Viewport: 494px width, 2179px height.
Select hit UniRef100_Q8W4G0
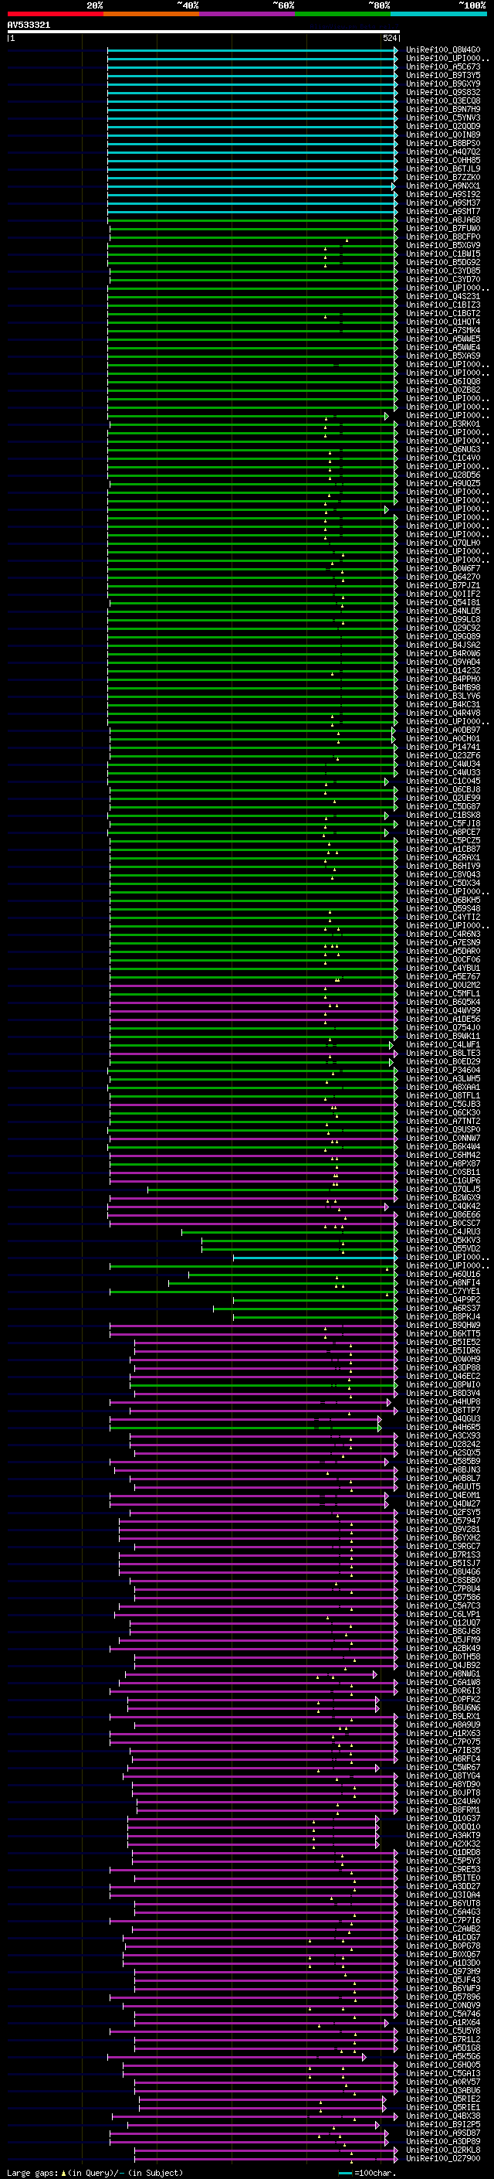[442, 50]
